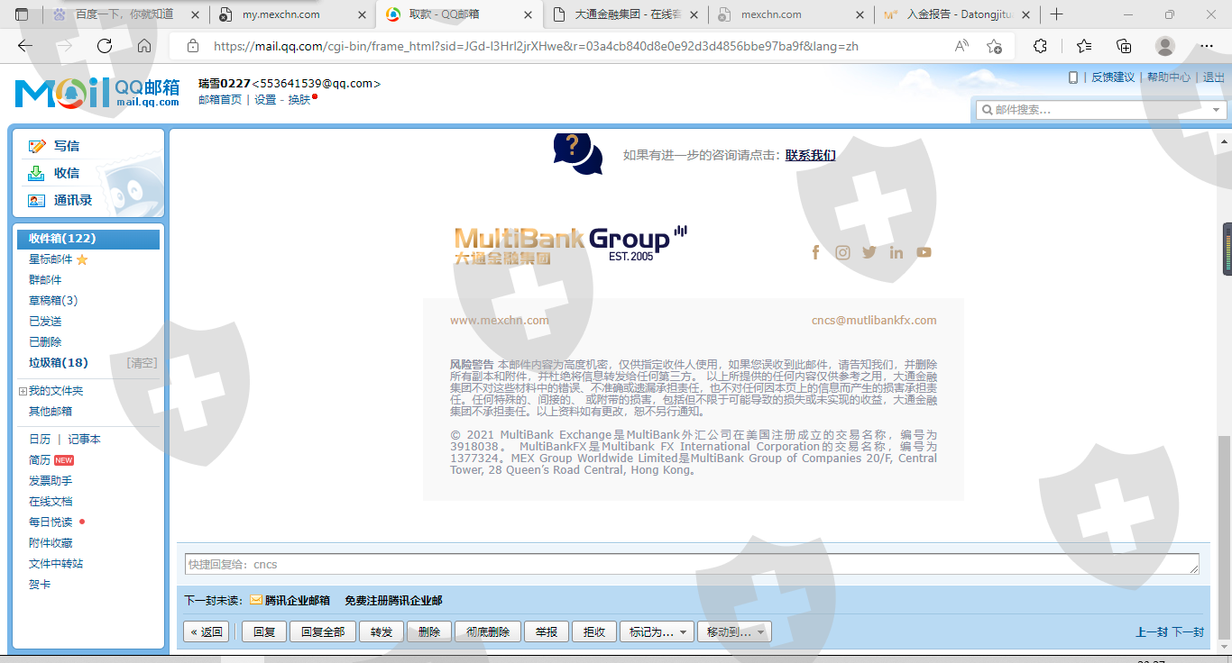Screen dimensions: 1232x663
Task: Click the QQ Mail logo
Action: [x=97, y=92]
